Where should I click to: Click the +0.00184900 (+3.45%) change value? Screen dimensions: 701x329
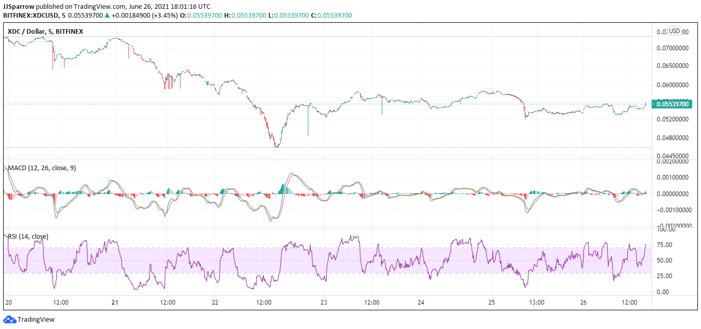(145, 16)
